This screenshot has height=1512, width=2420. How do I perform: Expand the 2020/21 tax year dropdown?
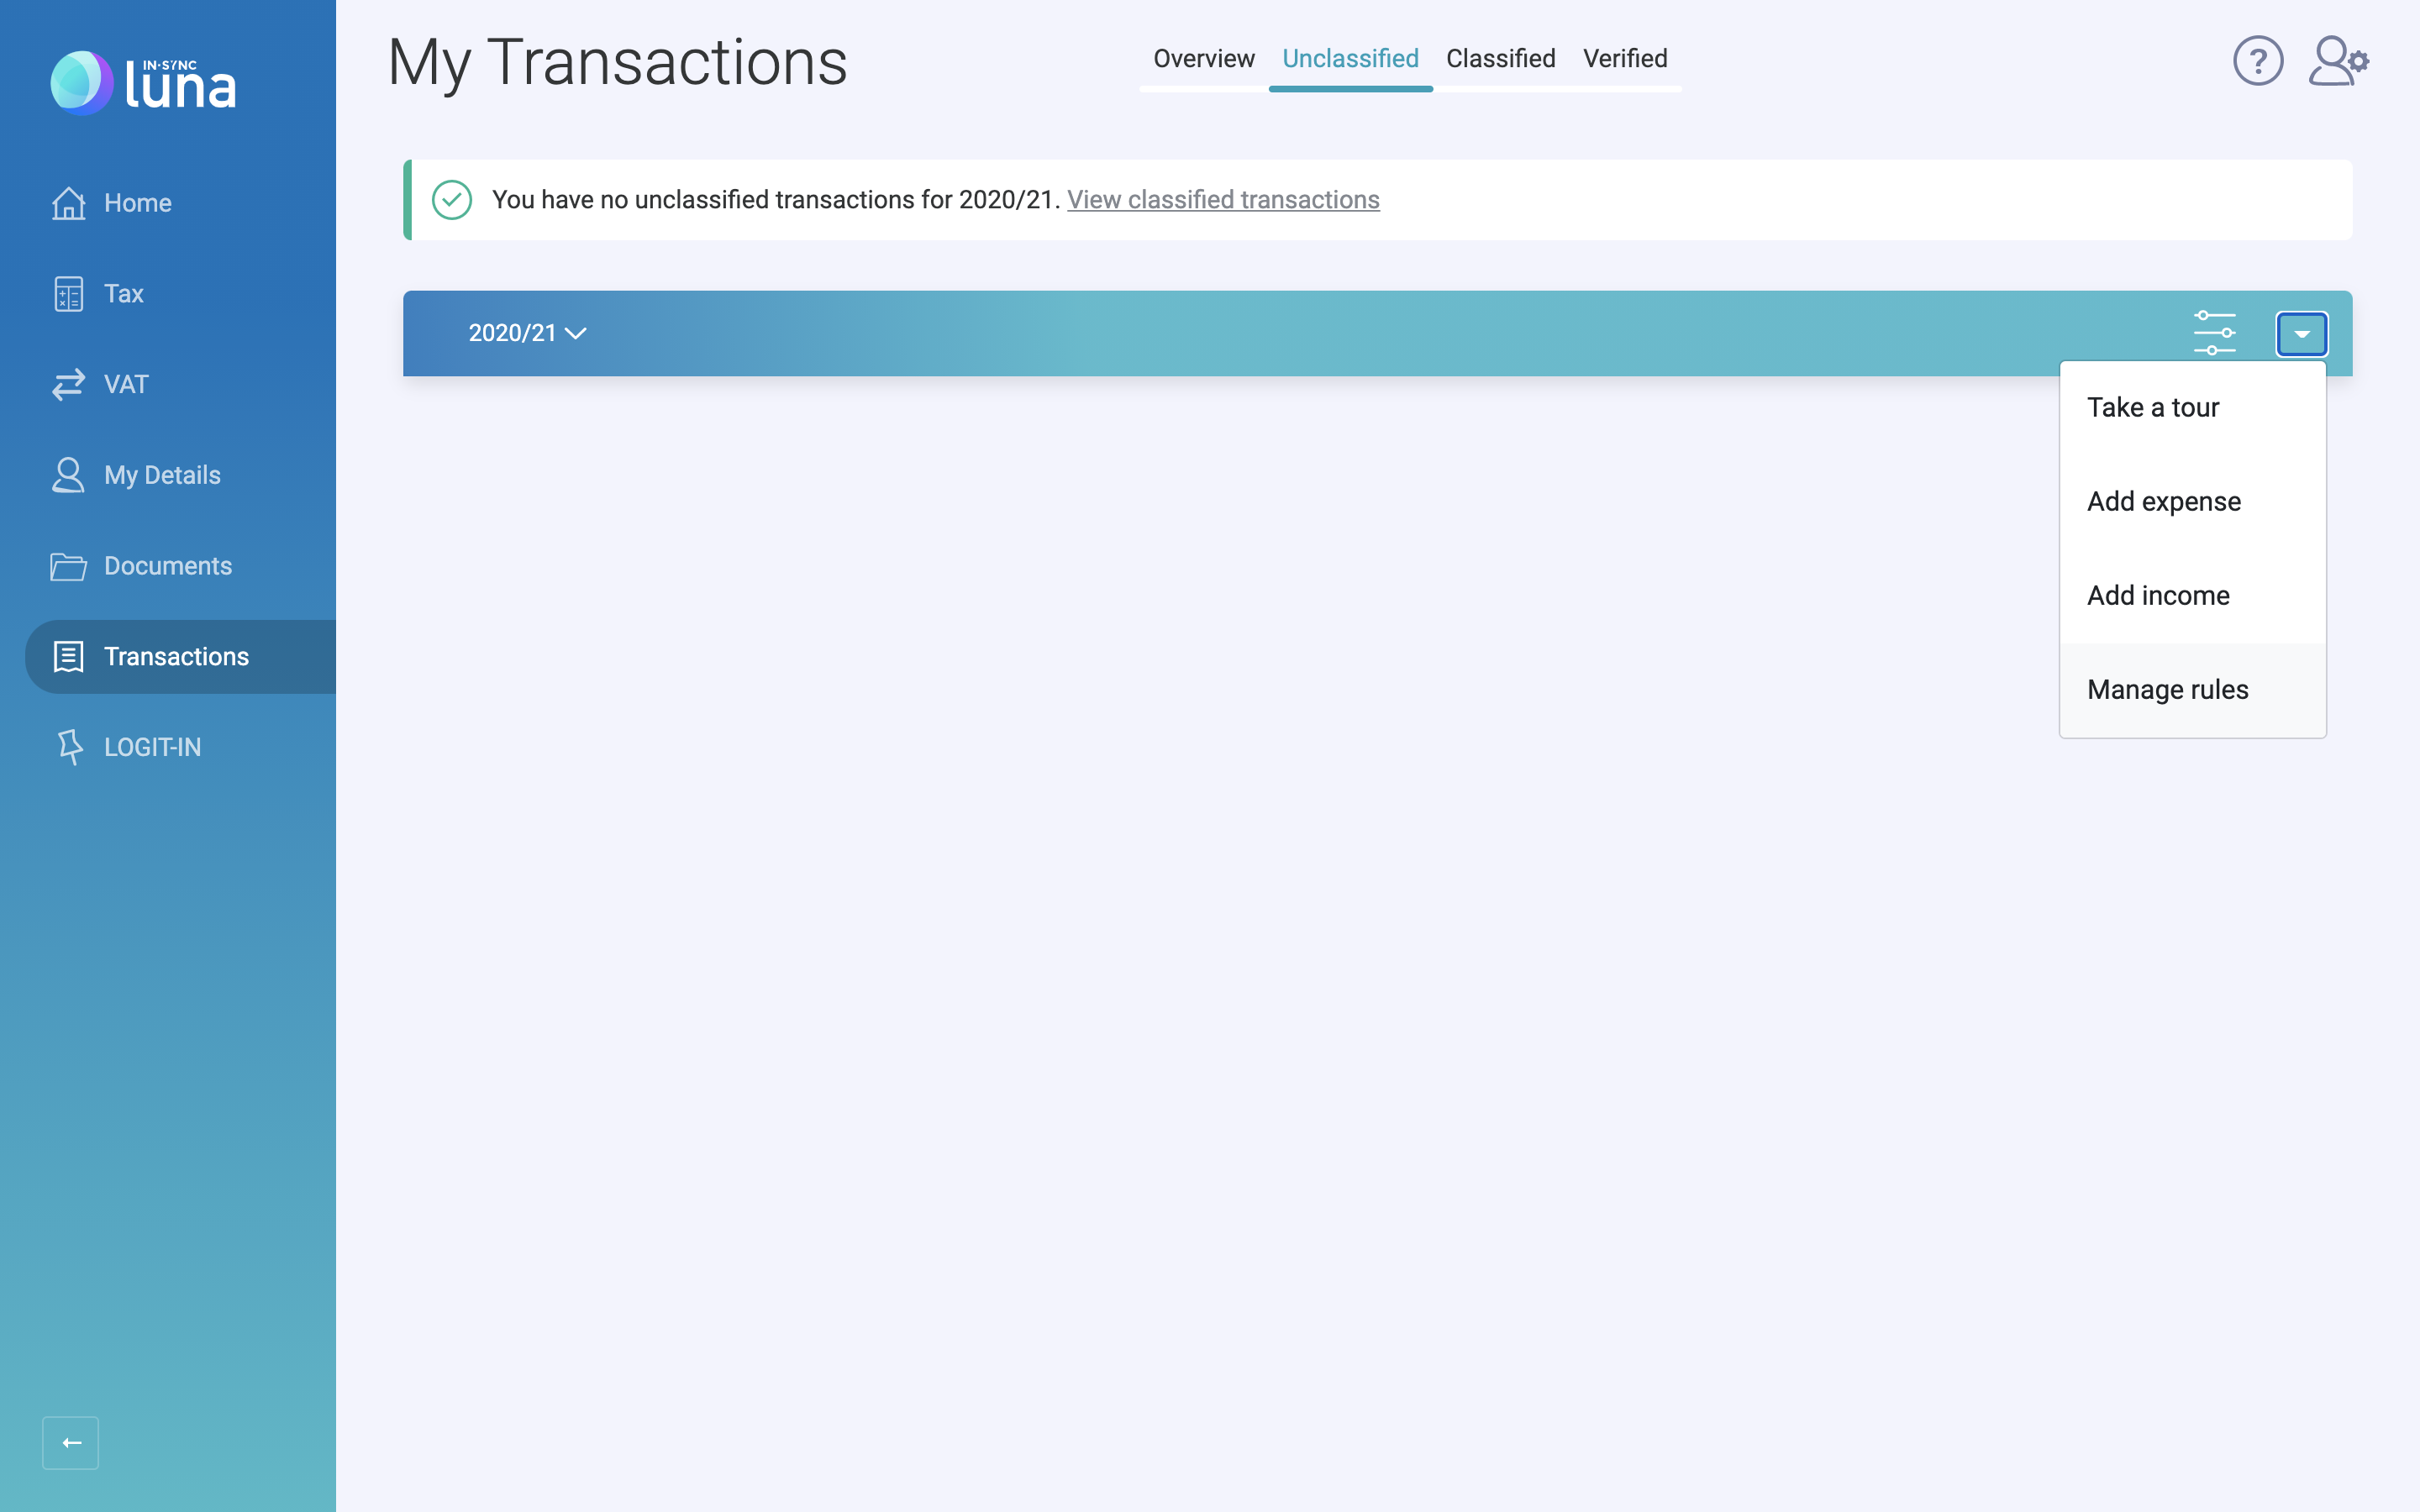pos(527,333)
